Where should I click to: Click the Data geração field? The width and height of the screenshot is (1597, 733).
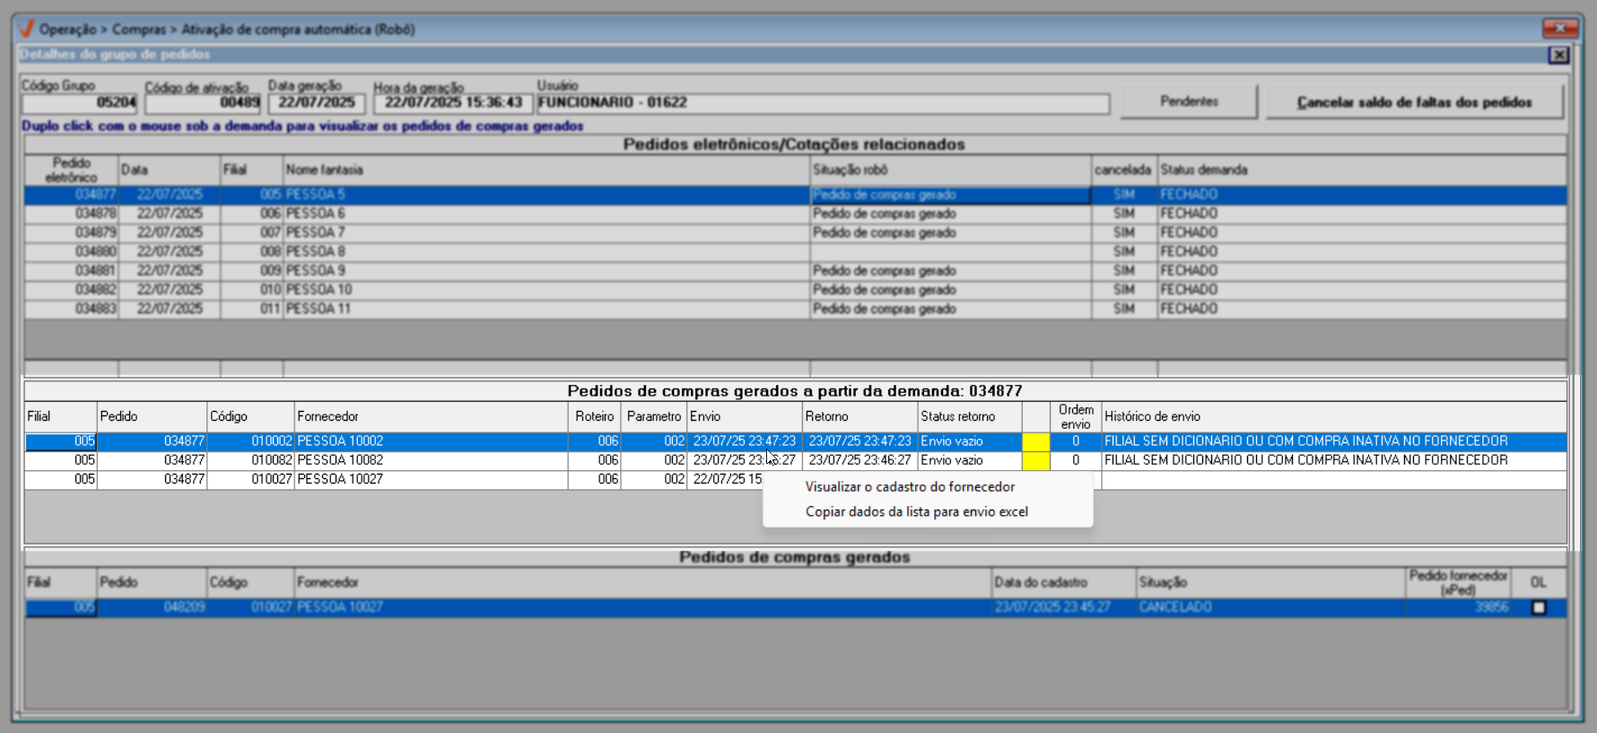[316, 103]
